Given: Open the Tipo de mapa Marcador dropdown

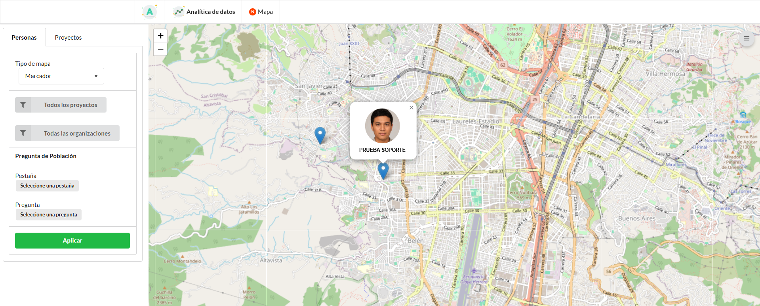Looking at the screenshot, I should coord(61,76).
